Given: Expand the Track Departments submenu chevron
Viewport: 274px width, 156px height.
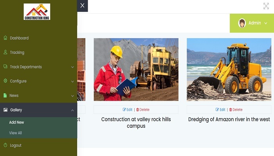Looking at the screenshot, I should pyautogui.click(x=72, y=67).
